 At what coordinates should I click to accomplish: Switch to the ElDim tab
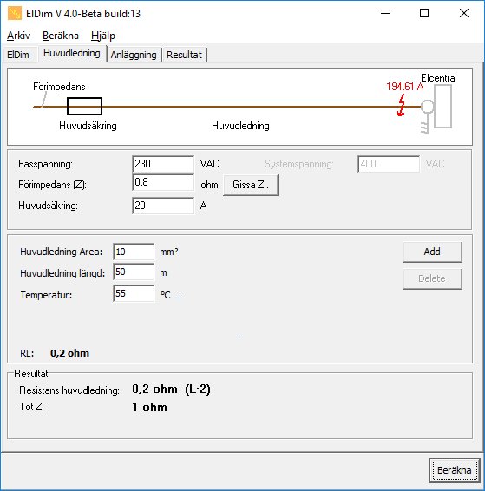18,55
